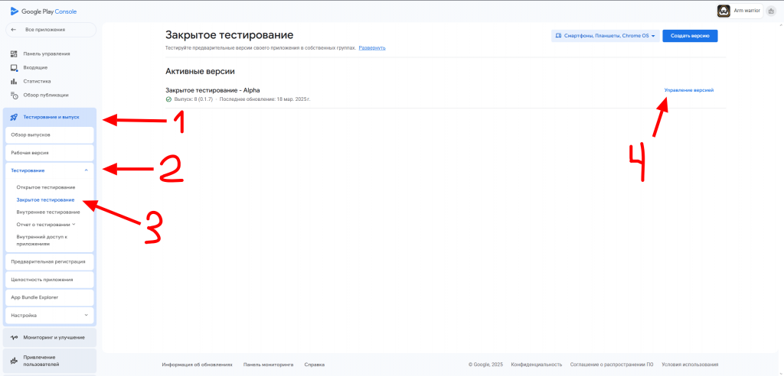Select Внутреннее тестирование
This screenshot has height=376, width=784.
[48, 212]
